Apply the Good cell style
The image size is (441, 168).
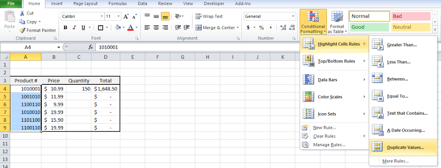tap(370, 27)
